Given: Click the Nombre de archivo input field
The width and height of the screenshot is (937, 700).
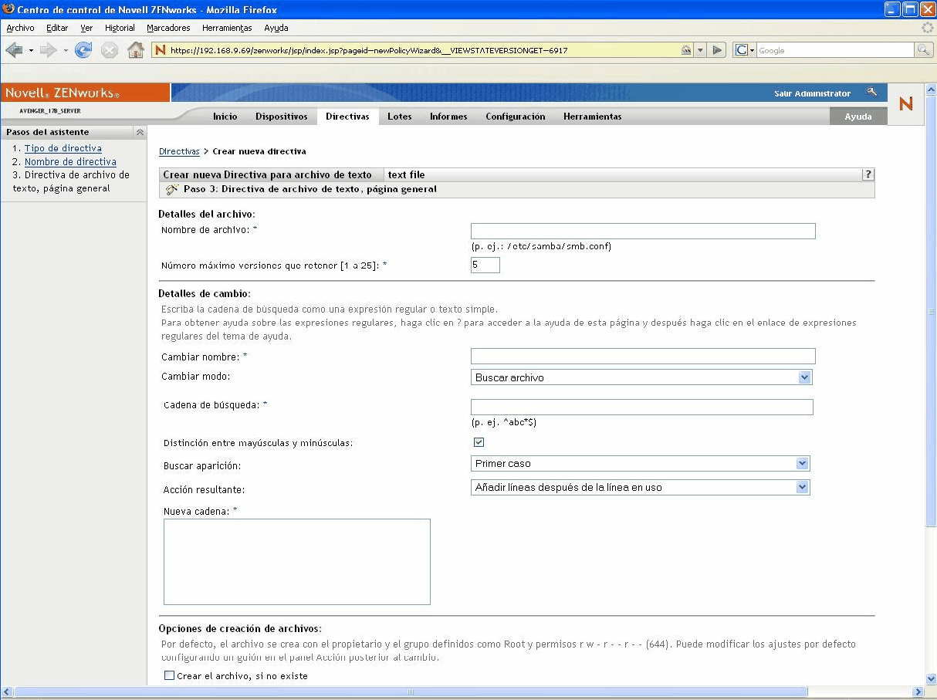Looking at the screenshot, I should (x=643, y=231).
